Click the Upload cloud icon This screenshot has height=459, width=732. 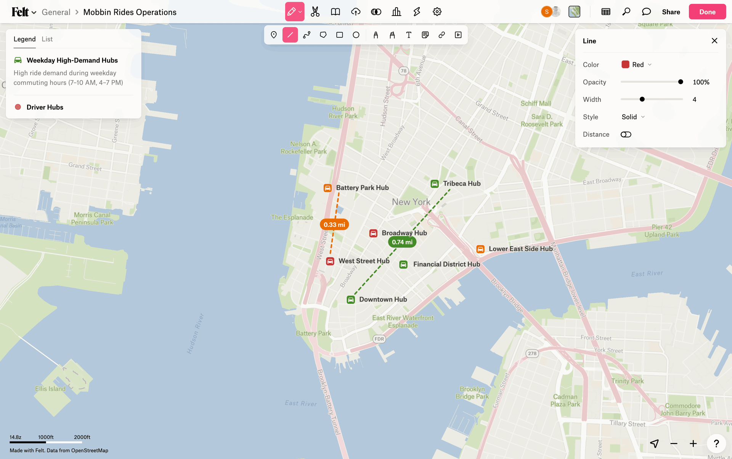[356, 12]
